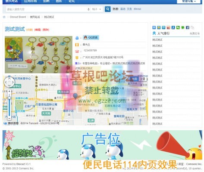This screenshot has width=204, height=172.
Task: Pan the map up with the arrow
Action: 9,79
